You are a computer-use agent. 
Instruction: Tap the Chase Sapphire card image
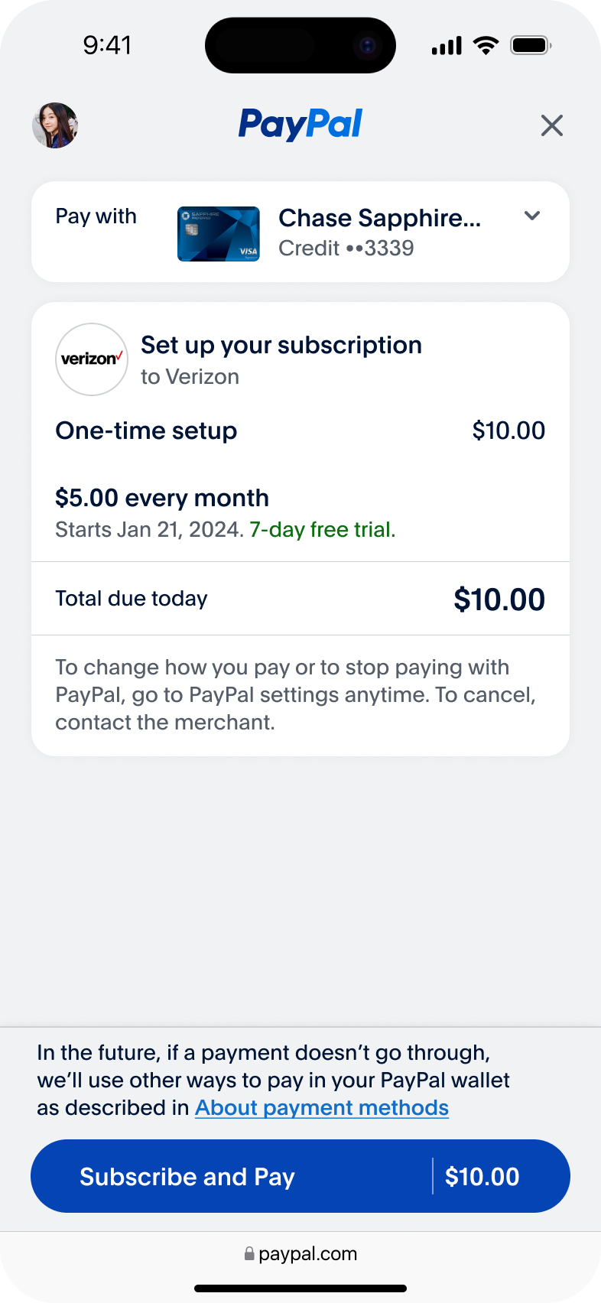[x=219, y=234]
